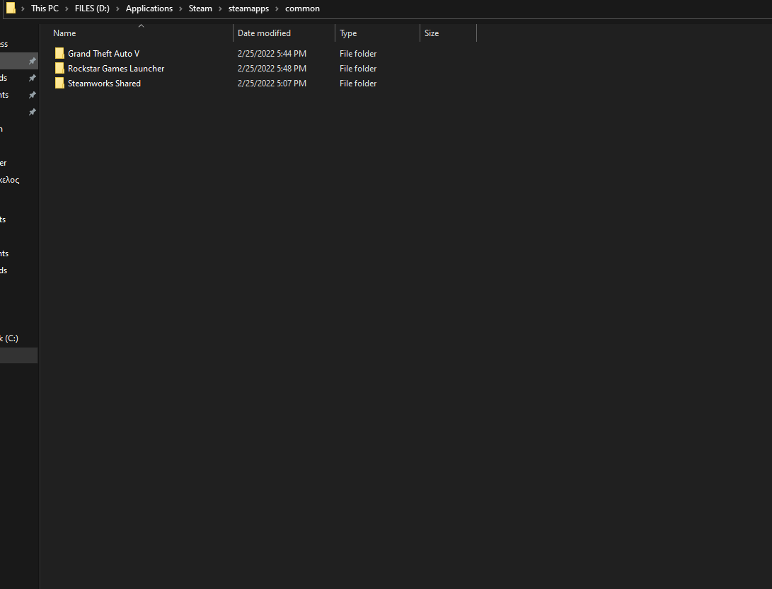
Task: Expand the chevron after Steam breadcrumb
Action: [x=220, y=9]
